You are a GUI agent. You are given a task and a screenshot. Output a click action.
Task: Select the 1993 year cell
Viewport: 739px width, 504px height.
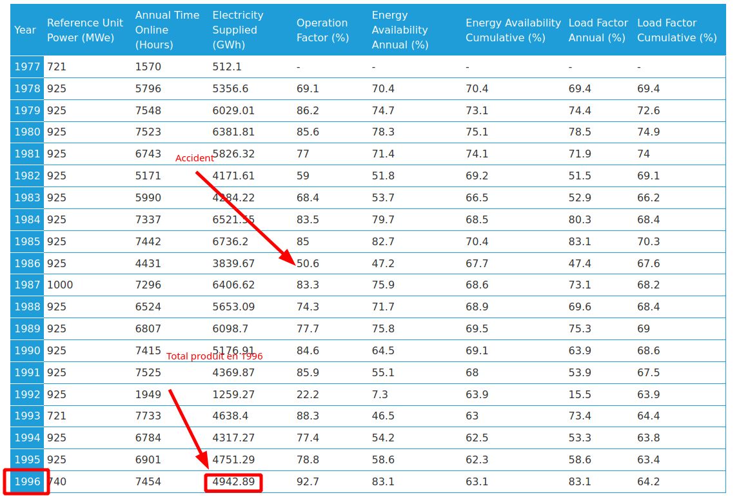tap(27, 416)
